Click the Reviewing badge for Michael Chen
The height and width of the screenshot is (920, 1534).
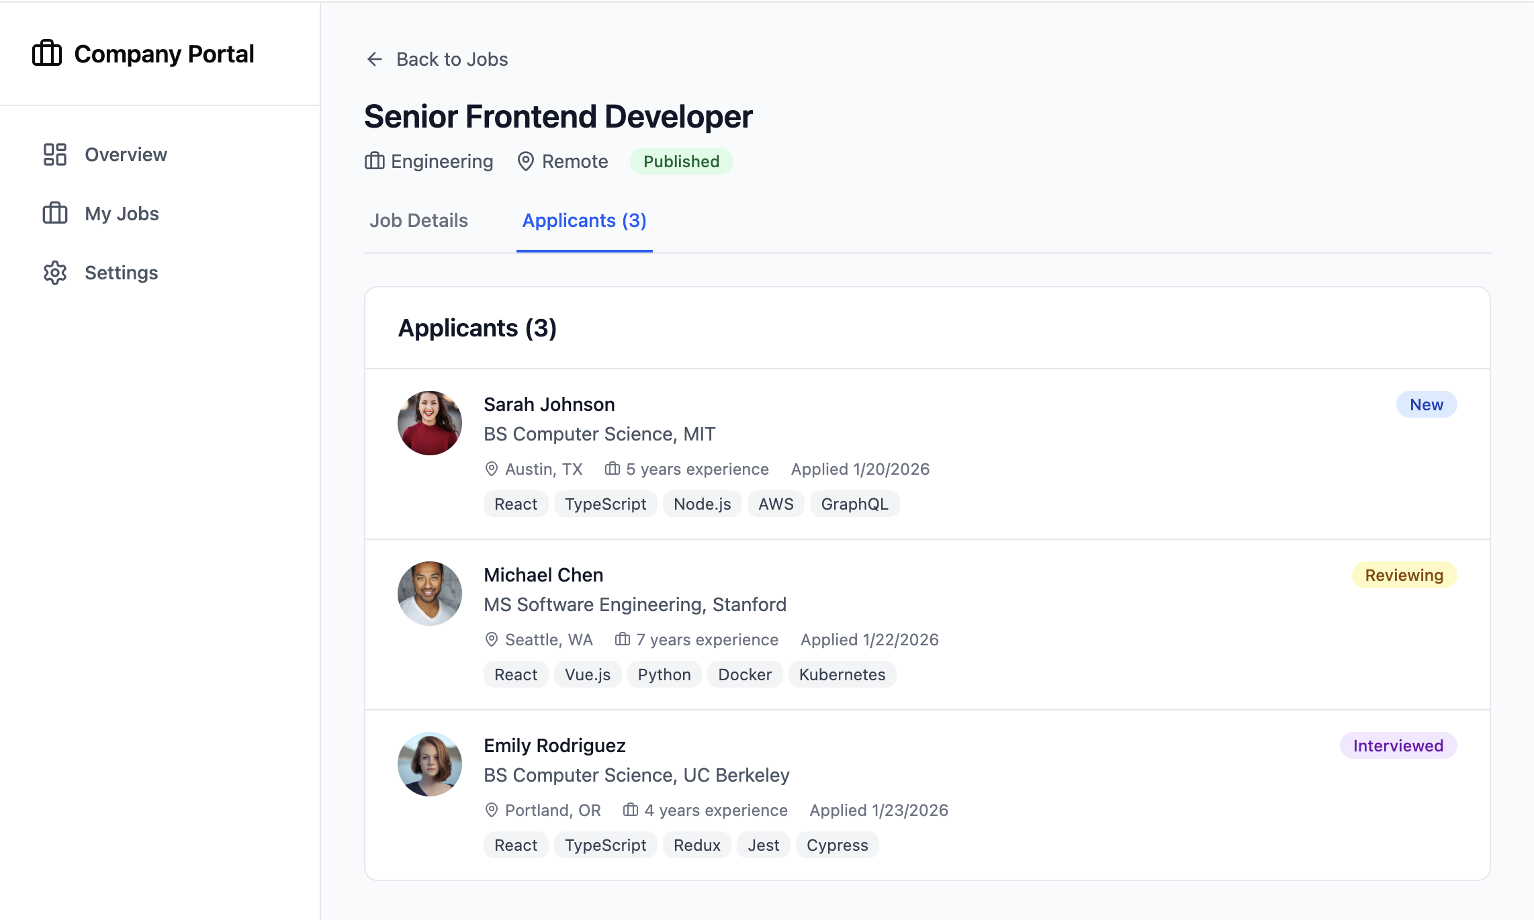pos(1404,574)
